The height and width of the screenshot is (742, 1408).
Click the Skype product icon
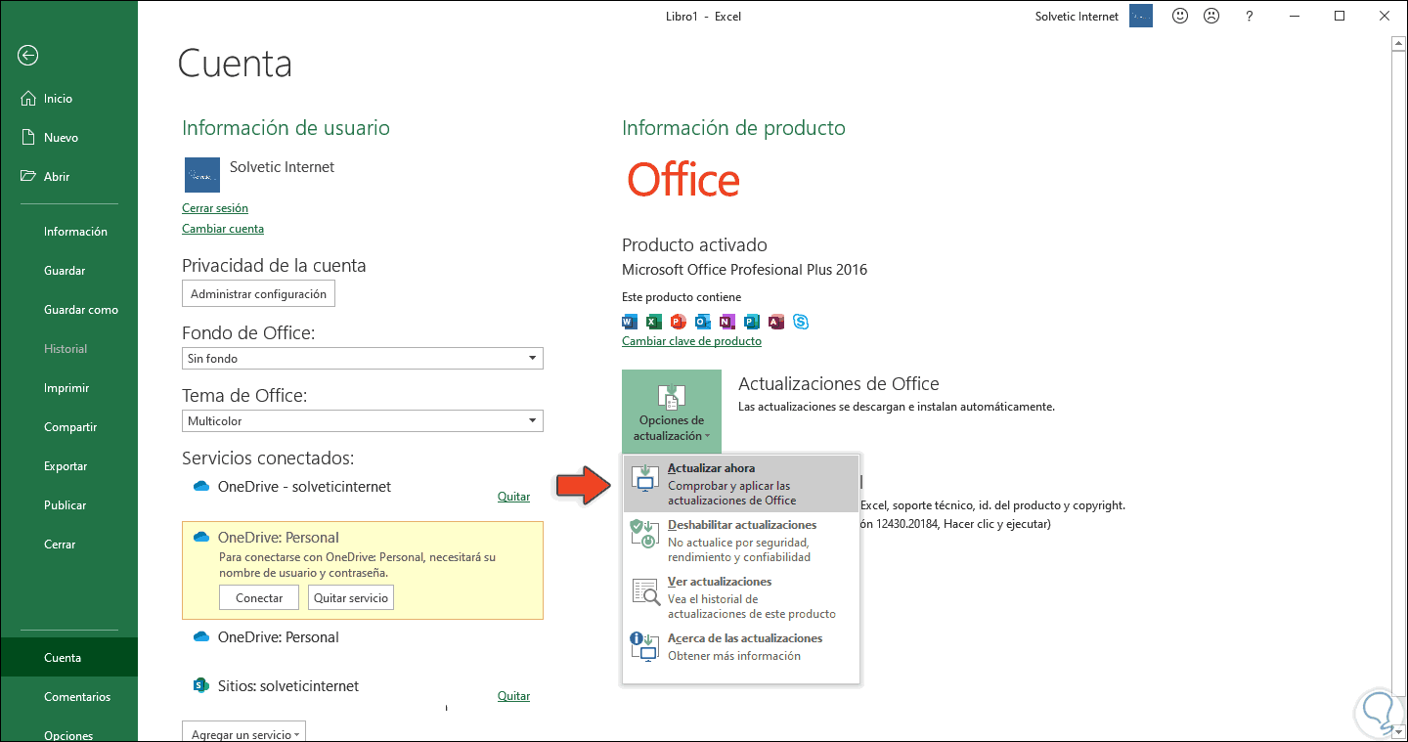(x=801, y=322)
